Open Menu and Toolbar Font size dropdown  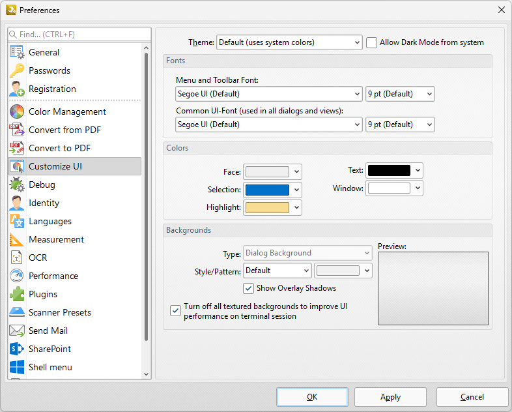[x=400, y=94]
